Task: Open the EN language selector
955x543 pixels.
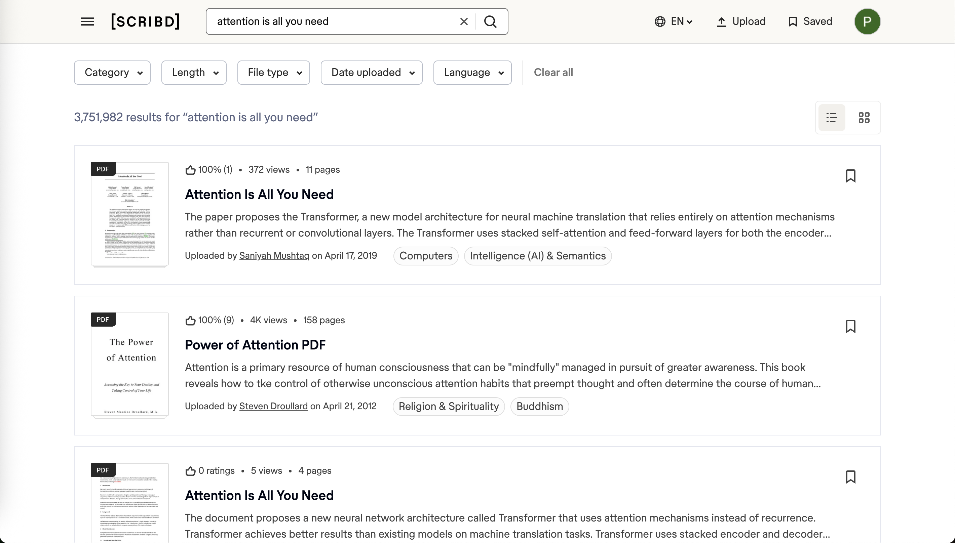Action: pyautogui.click(x=674, y=22)
